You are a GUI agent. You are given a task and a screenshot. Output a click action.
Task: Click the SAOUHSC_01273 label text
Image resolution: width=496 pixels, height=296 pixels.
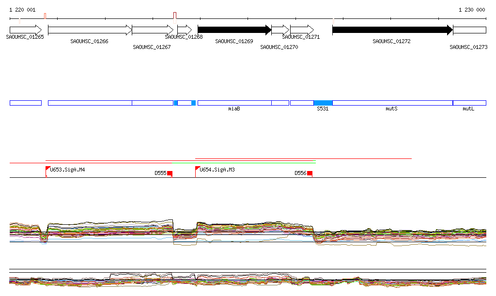pyautogui.click(x=468, y=47)
